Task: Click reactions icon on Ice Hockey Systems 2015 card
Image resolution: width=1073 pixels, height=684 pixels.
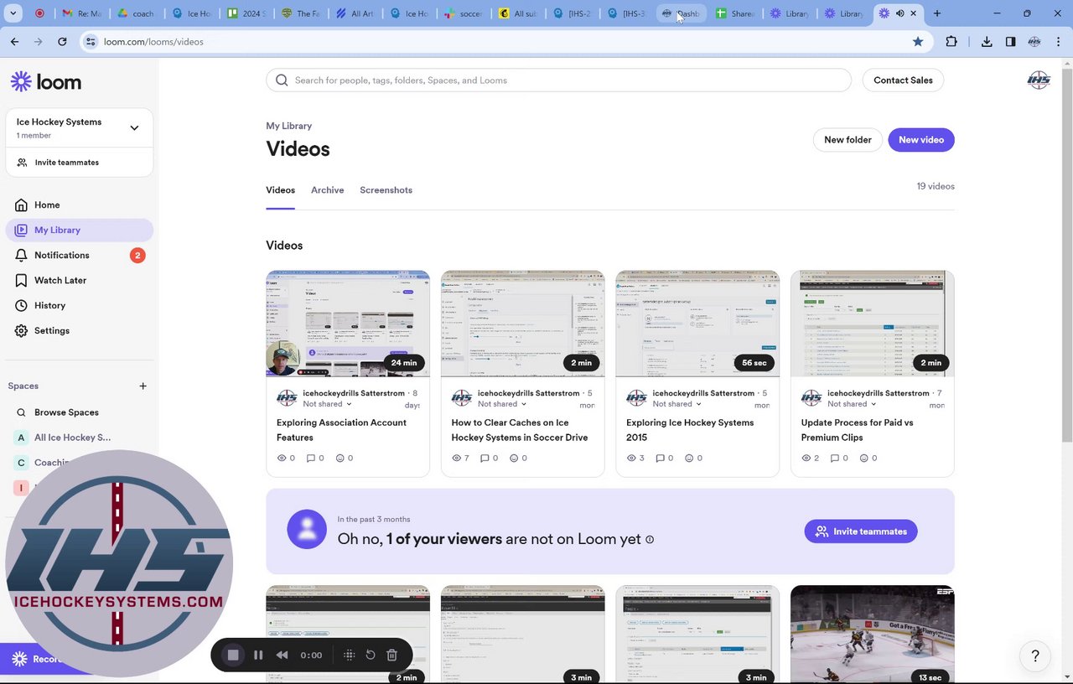Action: tap(689, 458)
